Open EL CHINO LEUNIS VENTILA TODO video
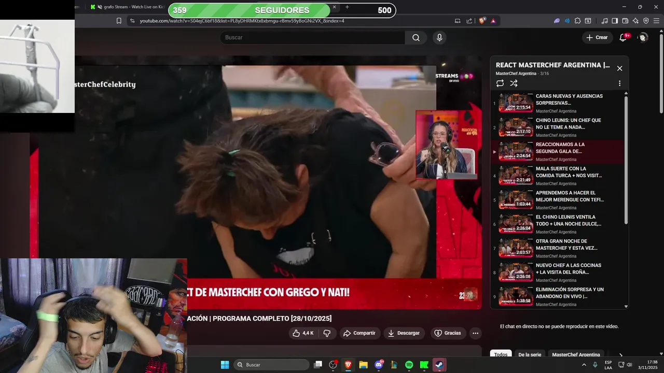The width and height of the screenshot is (664, 373). (557, 224)
